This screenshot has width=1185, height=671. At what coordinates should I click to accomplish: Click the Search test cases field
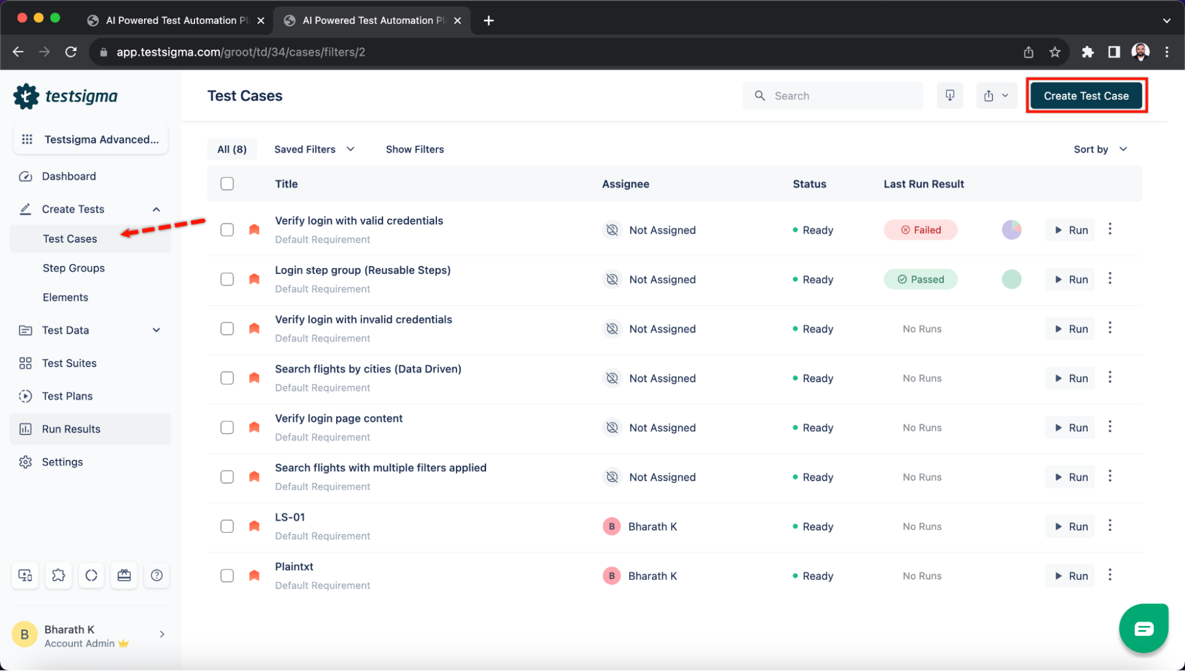(833, 96)
